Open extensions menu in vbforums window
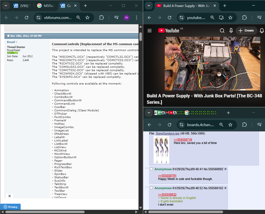The height and width of the screenshot is (214, 265). click(x=101, y=18)
